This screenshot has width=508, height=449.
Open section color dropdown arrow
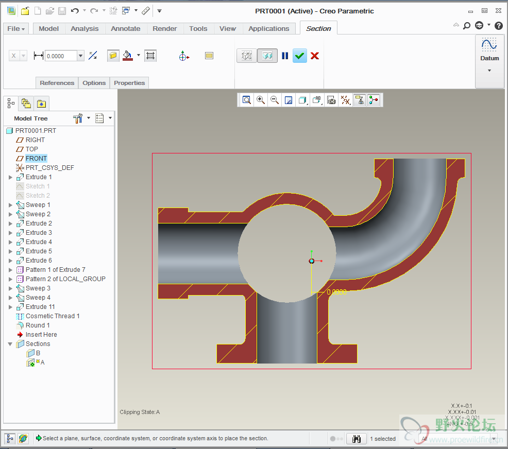click(x=139, y=55)
